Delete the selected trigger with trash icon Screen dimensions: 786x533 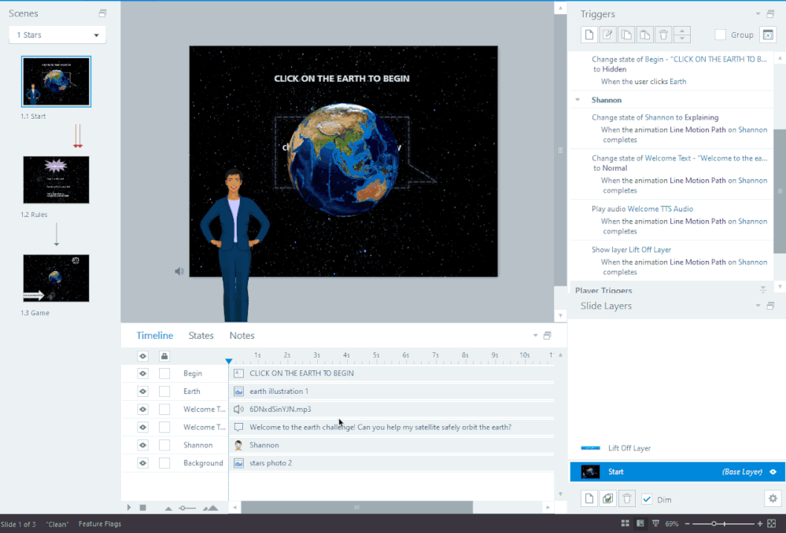tap(663, 35)
